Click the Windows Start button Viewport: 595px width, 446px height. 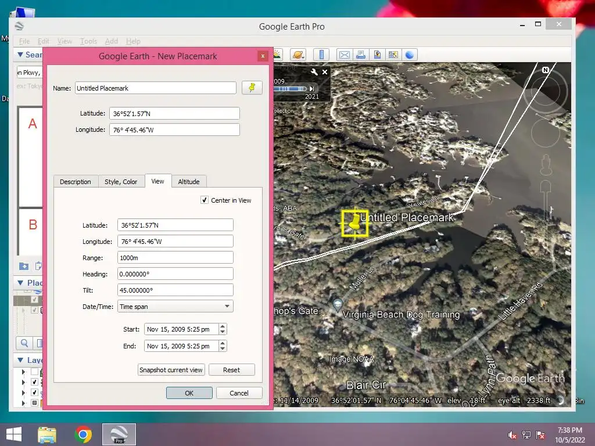tap(14, 434)
